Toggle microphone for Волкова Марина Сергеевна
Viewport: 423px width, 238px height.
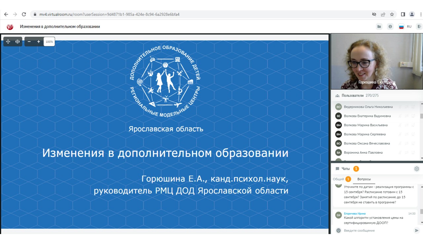400,134
